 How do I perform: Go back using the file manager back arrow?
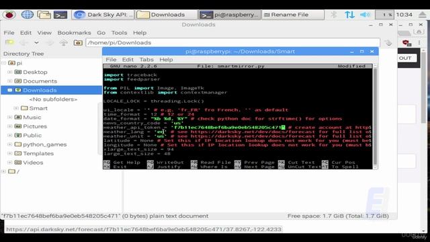click(24, 42)
